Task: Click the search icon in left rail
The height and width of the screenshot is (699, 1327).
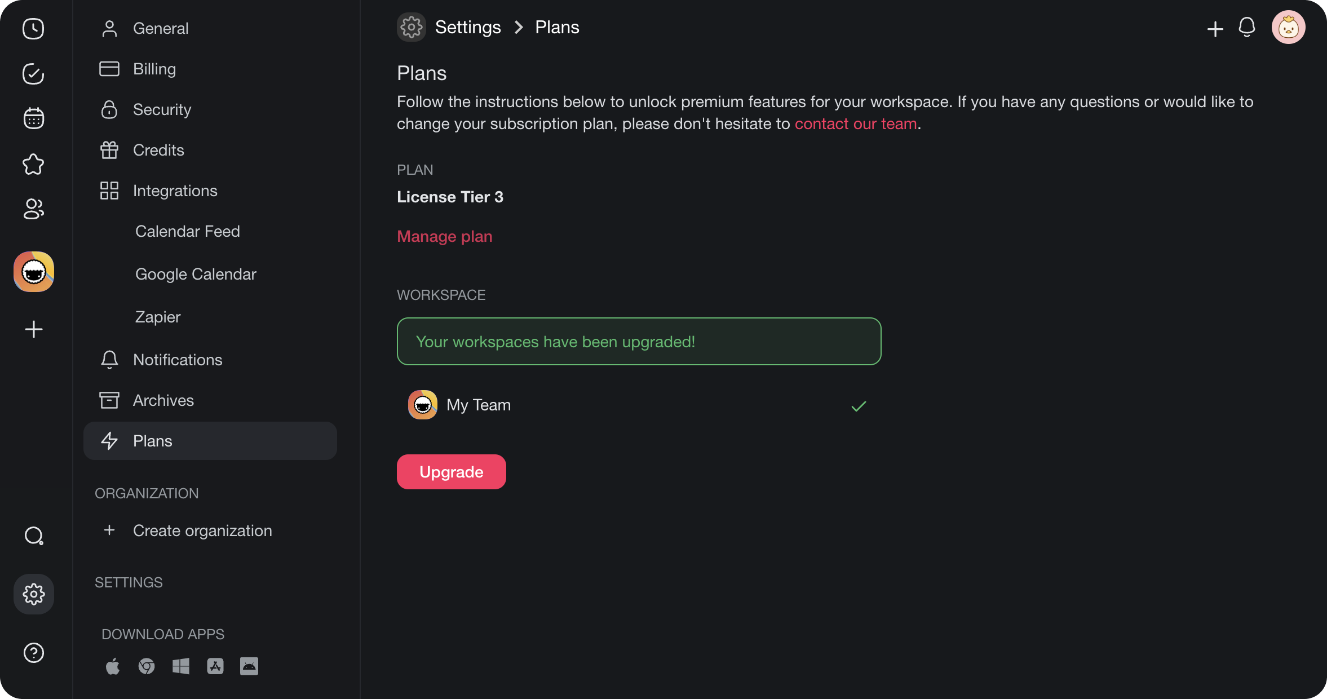Action: click(x=34, y=536)
